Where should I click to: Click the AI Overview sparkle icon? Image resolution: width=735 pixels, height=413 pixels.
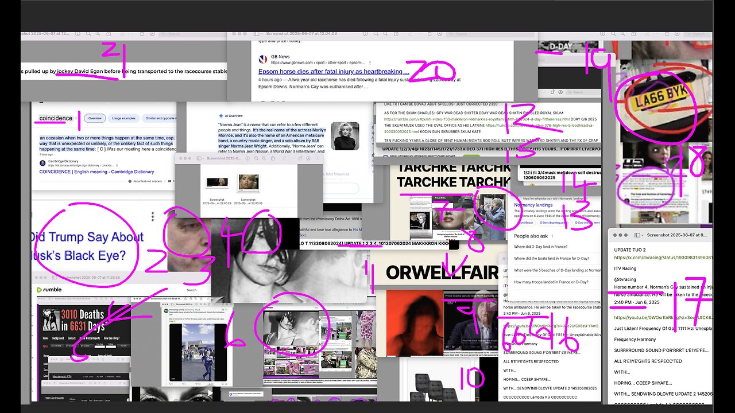click(x=221, y=115)
